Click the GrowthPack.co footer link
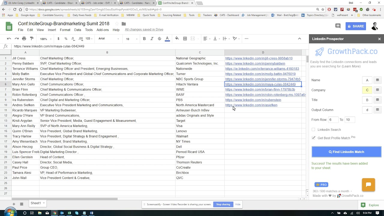 pos(352,196)
